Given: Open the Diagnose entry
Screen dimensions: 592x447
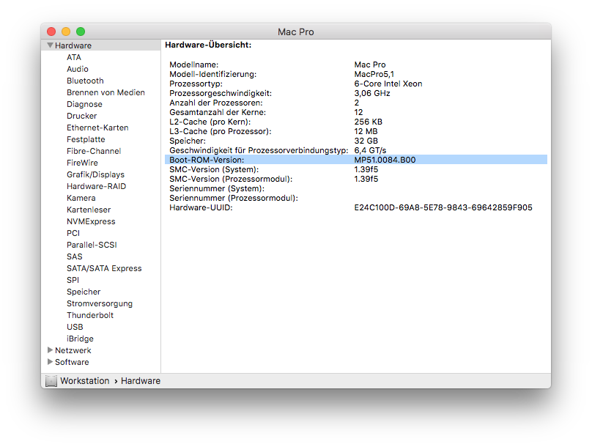Looking at the screenshot, I should pyautogui.click(x=84, y=104).
